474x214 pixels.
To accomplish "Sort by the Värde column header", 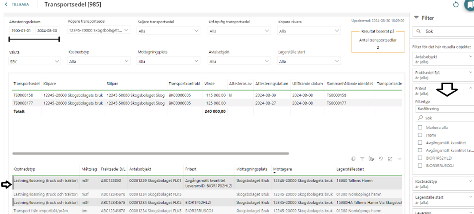I will click(x=209, y=84).
